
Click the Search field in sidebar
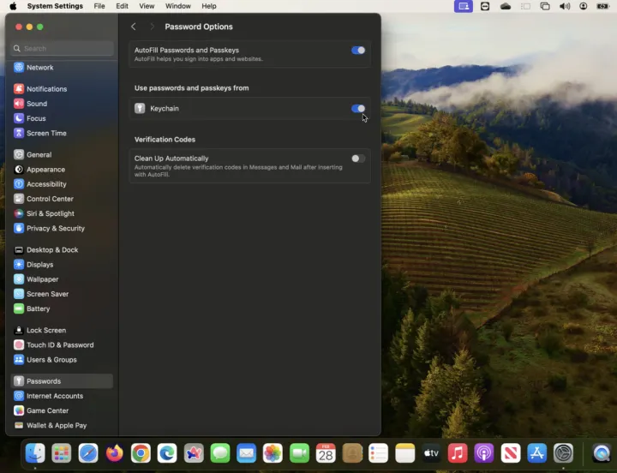pyautogui.click(x=64, y=49)
